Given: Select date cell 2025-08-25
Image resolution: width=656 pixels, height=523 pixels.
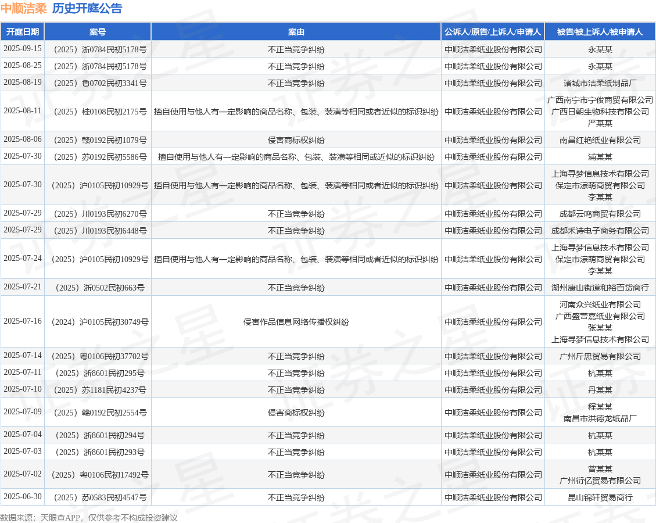Looking at the screenshot, I should pos(23,66).
